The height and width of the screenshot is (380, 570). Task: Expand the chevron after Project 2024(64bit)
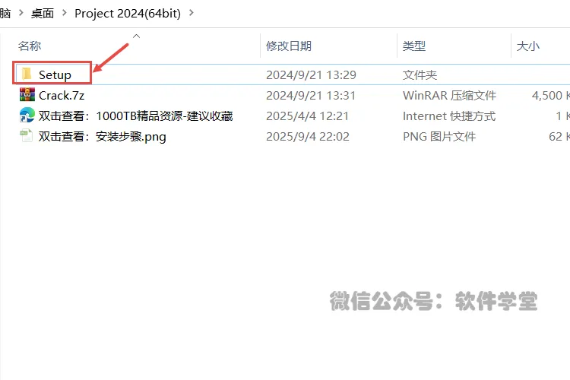(192, 13)
